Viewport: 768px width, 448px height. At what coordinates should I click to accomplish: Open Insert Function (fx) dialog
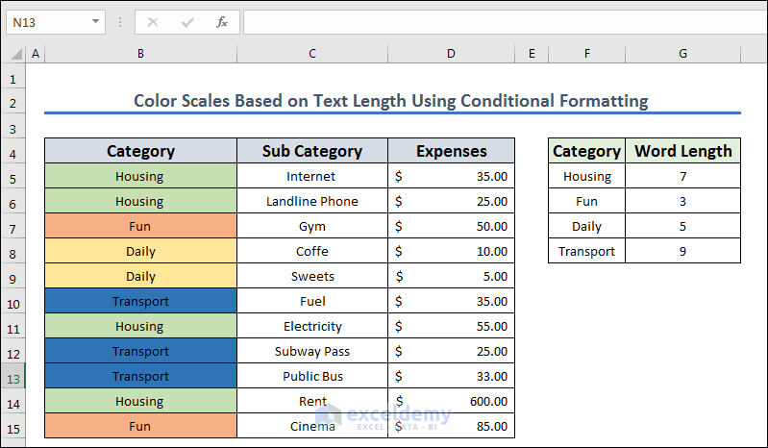221,21
